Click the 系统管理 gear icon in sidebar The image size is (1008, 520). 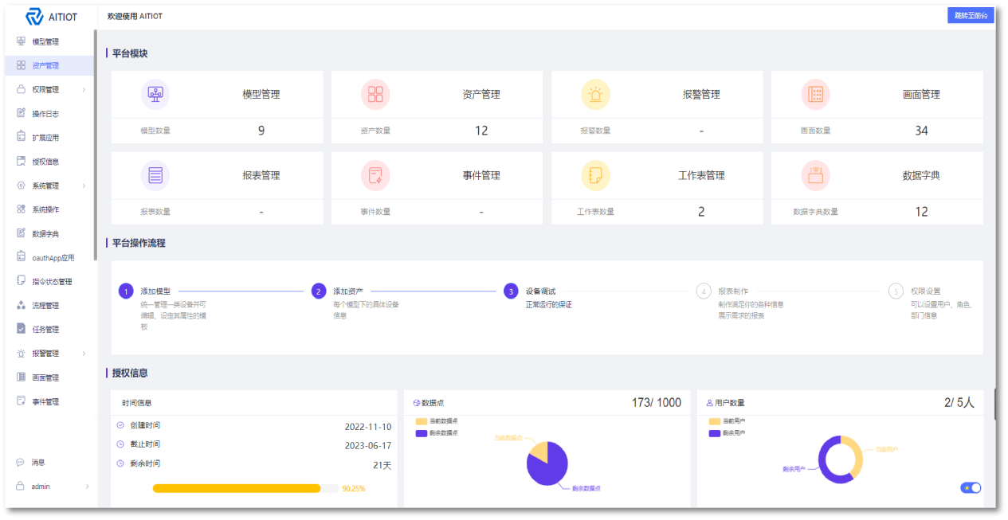click(22, 186)
